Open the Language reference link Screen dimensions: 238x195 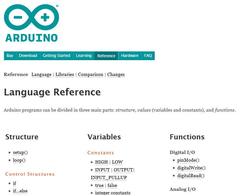42,75
